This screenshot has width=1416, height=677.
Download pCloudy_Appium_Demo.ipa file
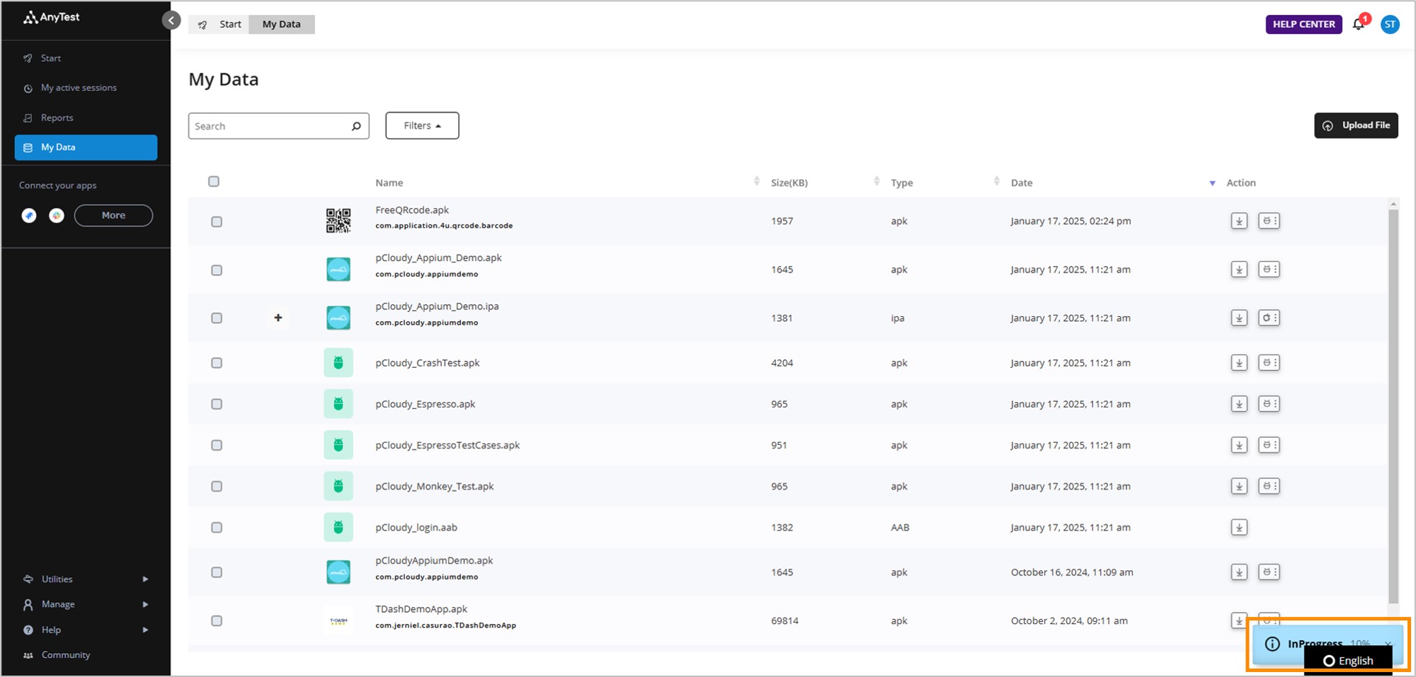click(1239, 318)
